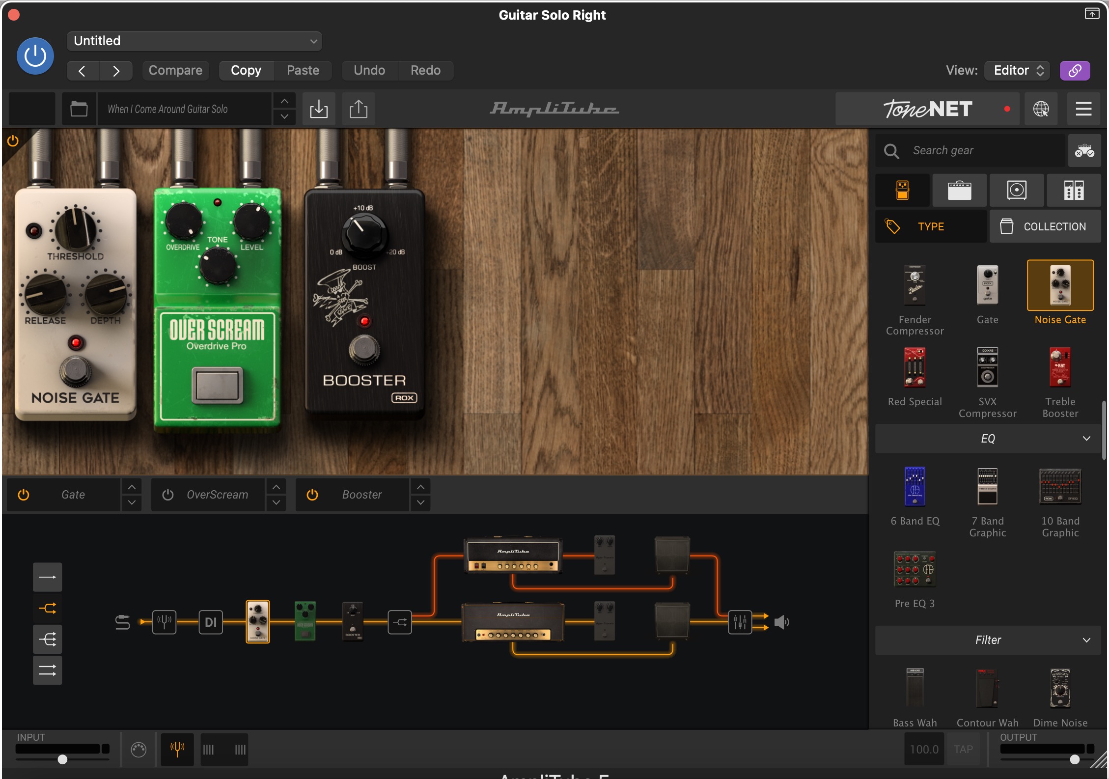The image size is (1109, 779).
Task: Select the split parallel routing icon
Action: point(48,609)
